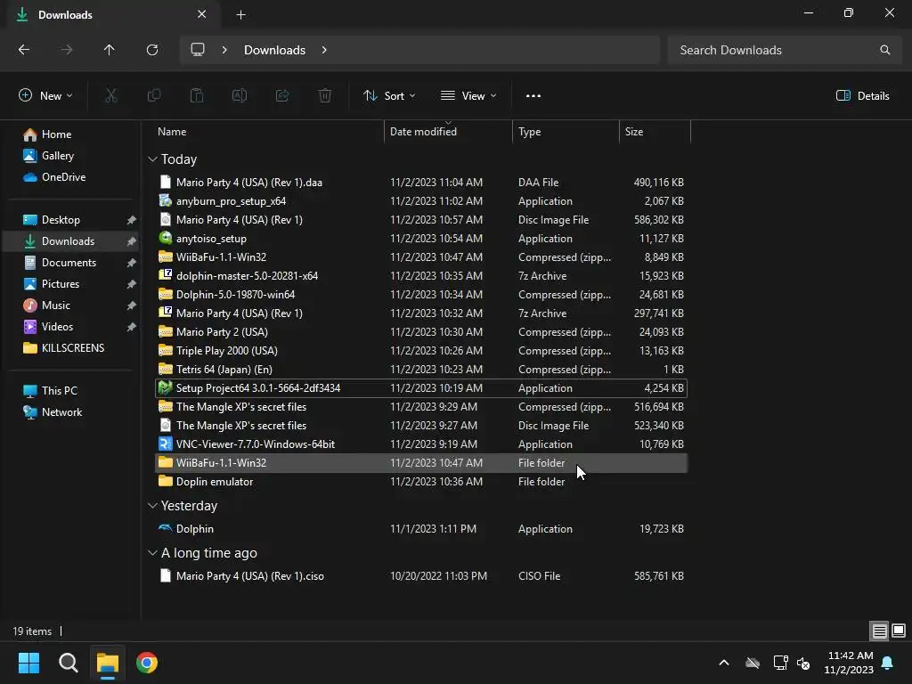Click the search magnifier in Search Downloads

click(884, 50)
